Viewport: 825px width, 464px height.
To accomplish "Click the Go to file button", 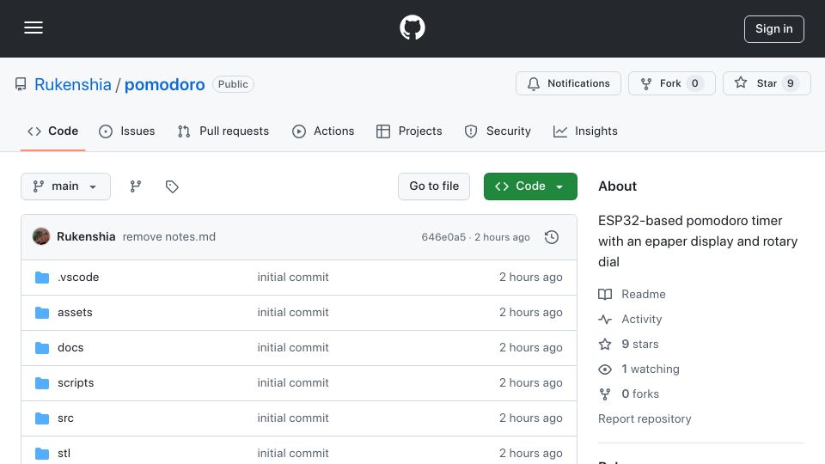I will (433, 186).
